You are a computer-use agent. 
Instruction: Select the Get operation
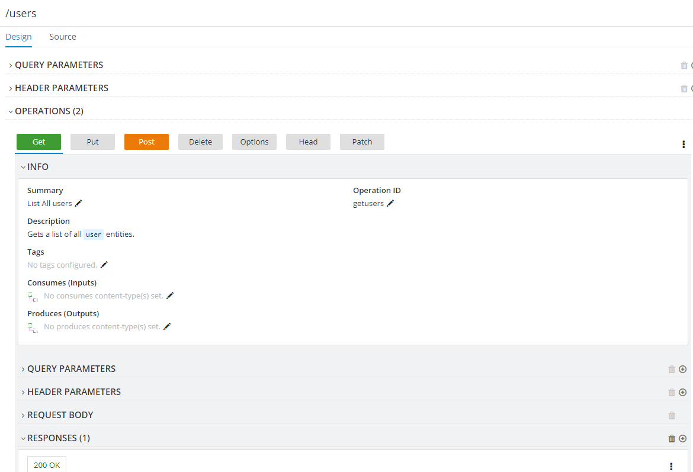coord(38,142)
